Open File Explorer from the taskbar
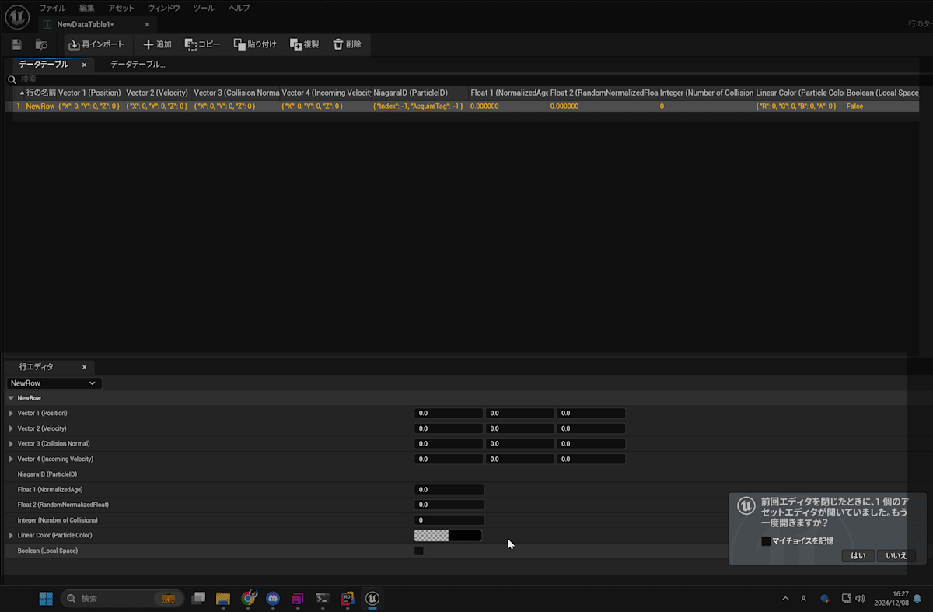 (223, 598)
